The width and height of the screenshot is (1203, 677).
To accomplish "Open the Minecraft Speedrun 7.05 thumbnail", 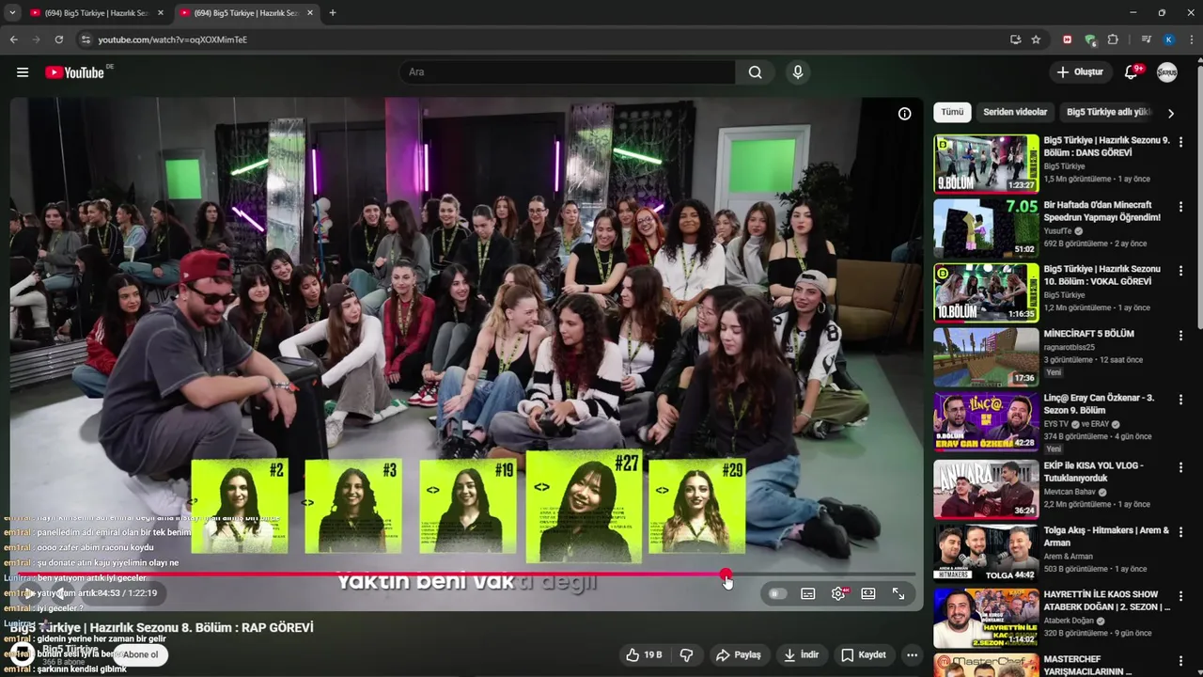I will click(x=986, y=228).
